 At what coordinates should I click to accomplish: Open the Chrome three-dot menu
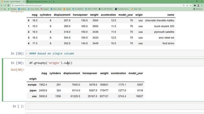(202, 5)
